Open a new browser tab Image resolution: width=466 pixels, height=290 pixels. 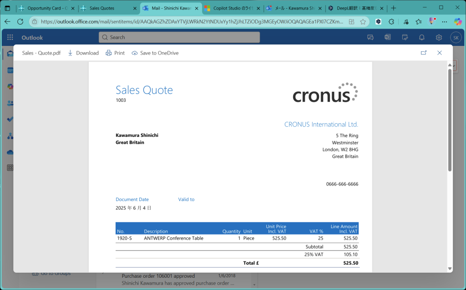(394, 8)
